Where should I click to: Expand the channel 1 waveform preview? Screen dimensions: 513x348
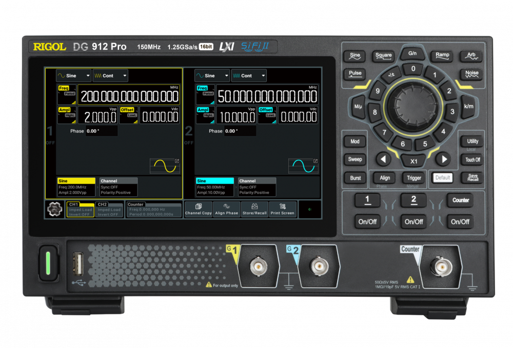coord(165,166)
